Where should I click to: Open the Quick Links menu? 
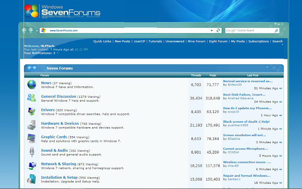[x=102, y=41]
